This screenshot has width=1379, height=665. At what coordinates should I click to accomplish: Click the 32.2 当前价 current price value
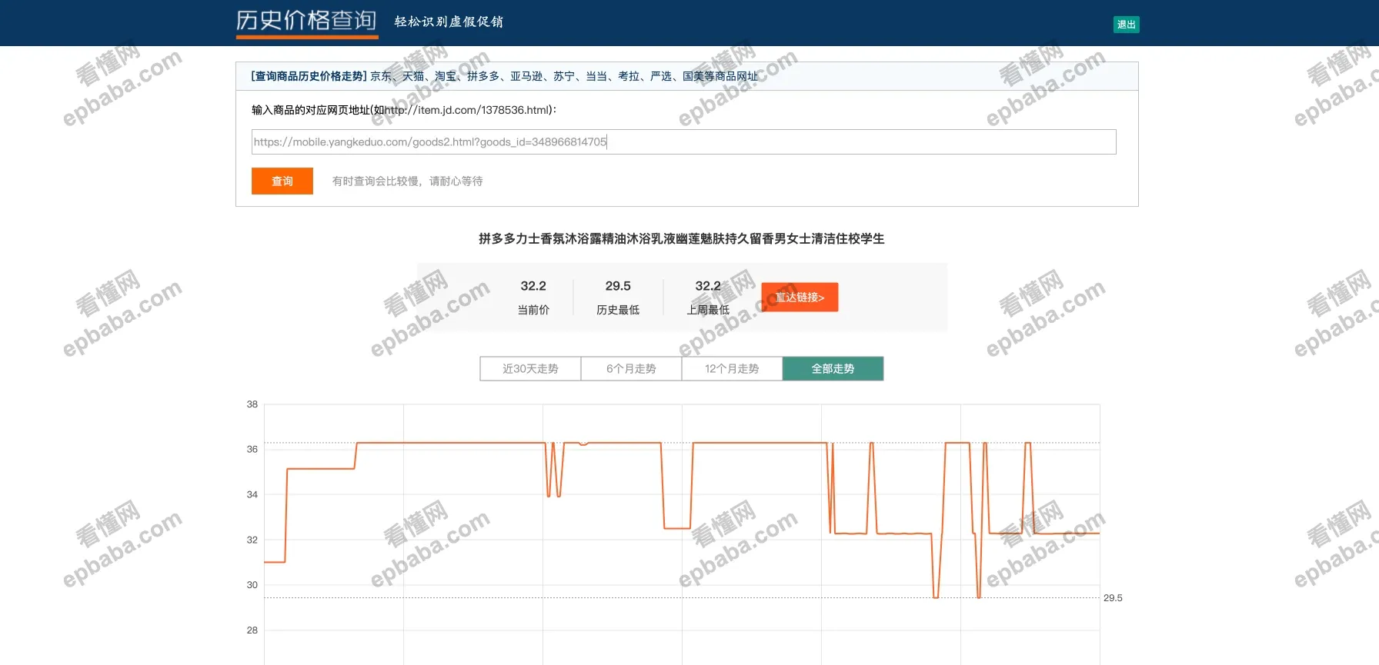coord(533,286)
